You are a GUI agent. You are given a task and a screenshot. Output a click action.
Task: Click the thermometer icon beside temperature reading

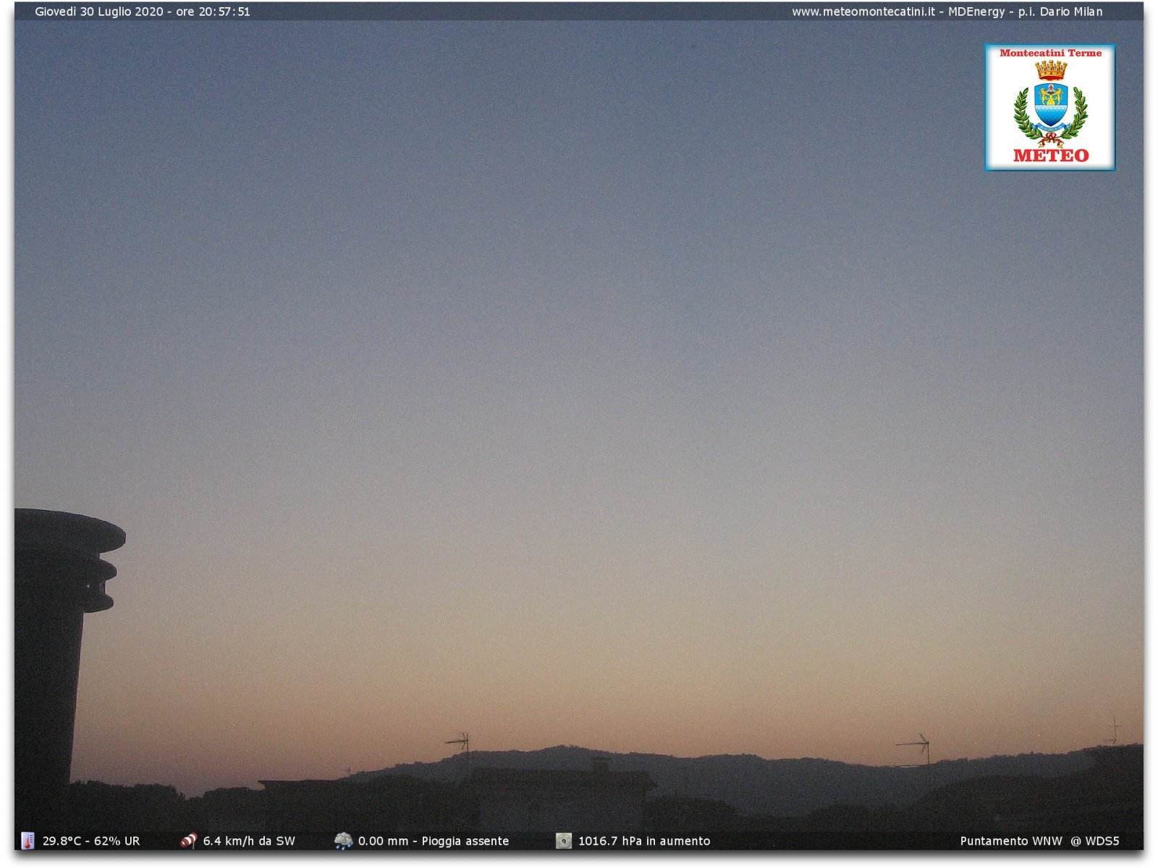click(28, 841)
